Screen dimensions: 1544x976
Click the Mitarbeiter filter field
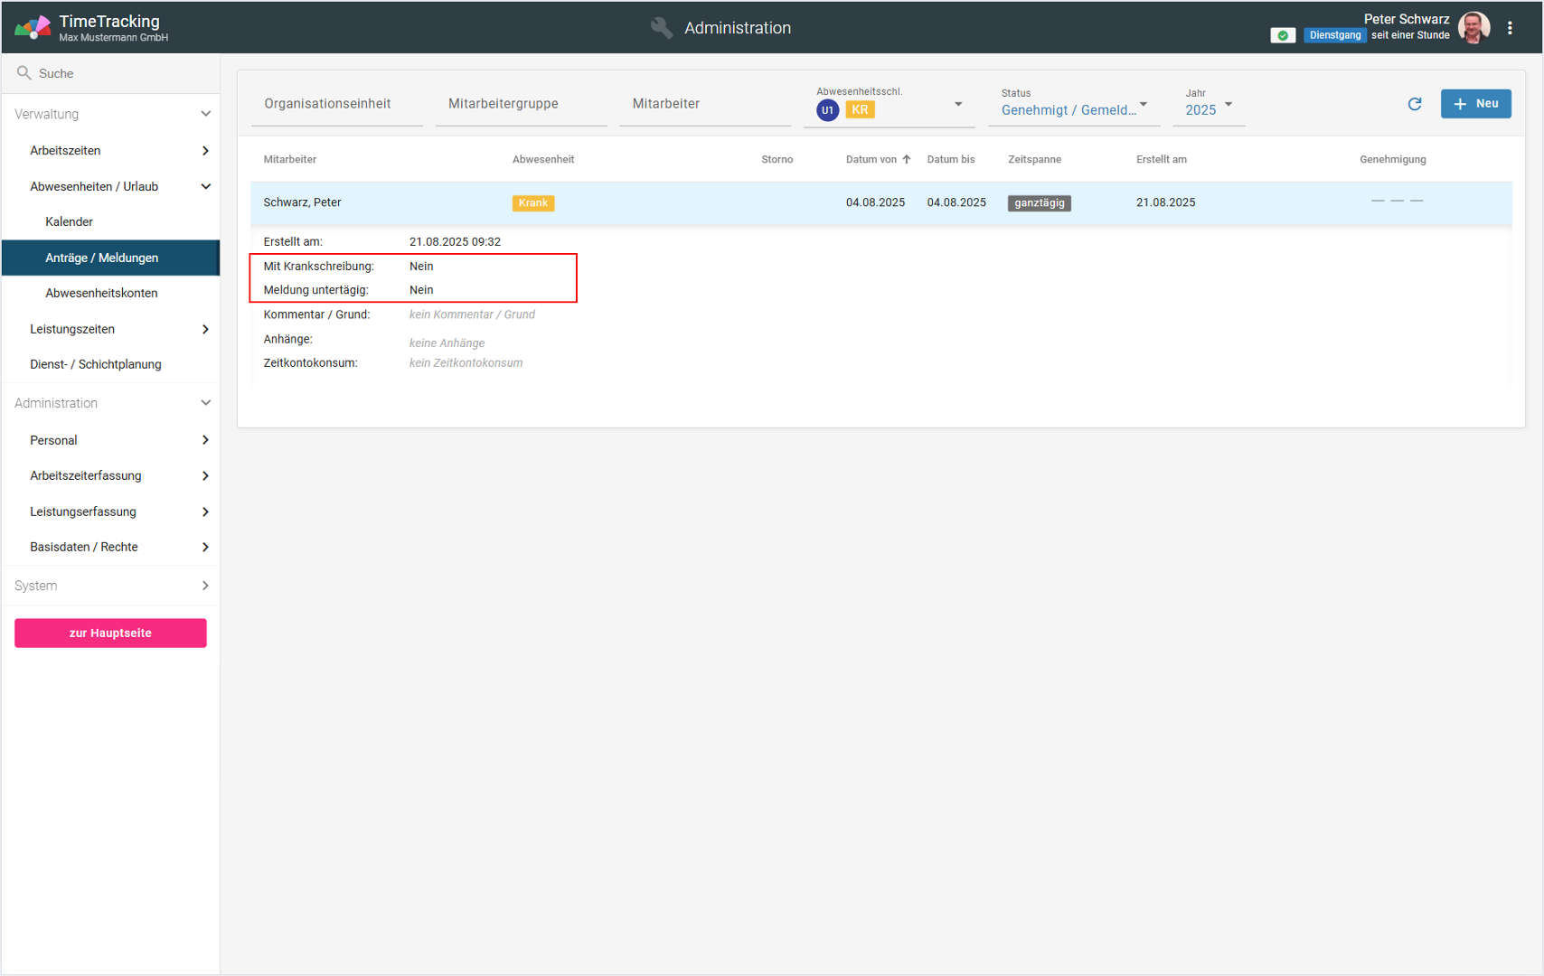click(x=704, y=104)
